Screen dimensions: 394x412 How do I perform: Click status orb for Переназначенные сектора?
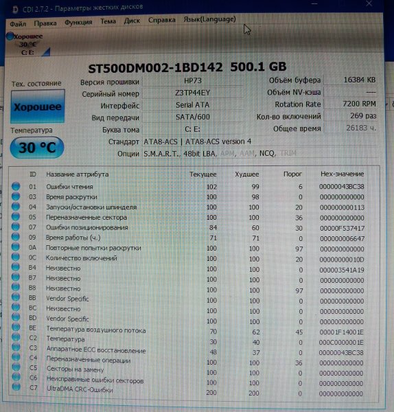tap(16, 217)
